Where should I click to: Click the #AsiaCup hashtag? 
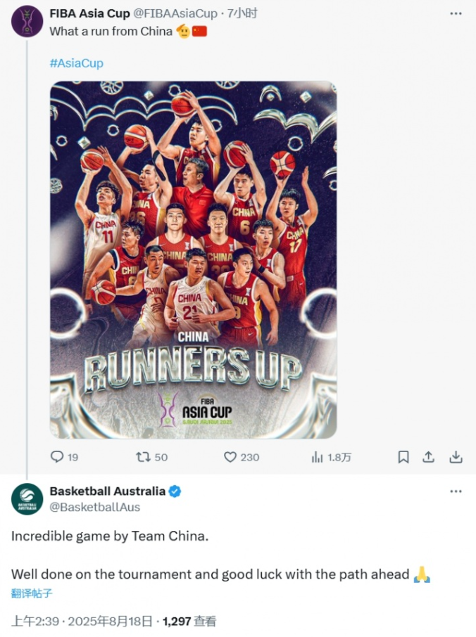(x=77, y=63)
